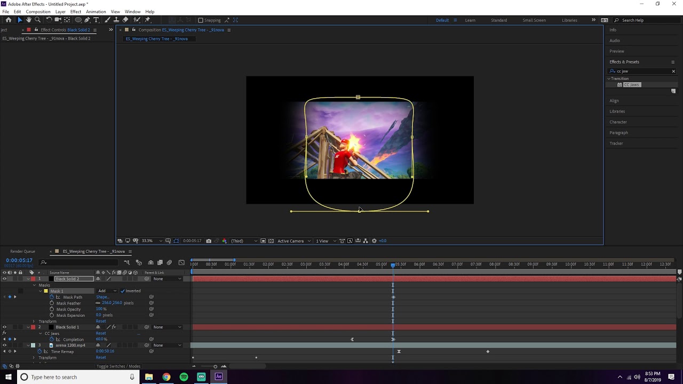This screenshot has height=384, width=683.
Task: Collapse the Masks group
Action: click(35, 285)
